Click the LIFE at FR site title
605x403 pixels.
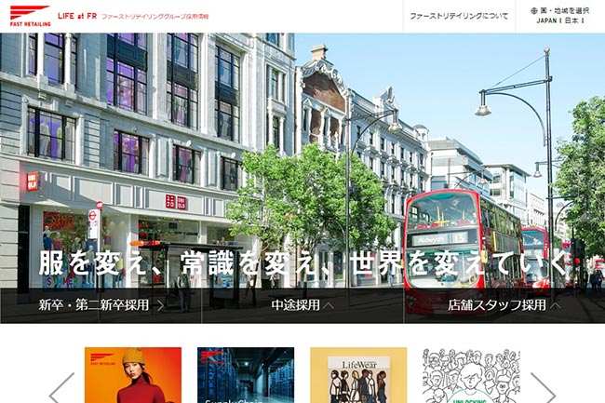click(x=75, y=17)
